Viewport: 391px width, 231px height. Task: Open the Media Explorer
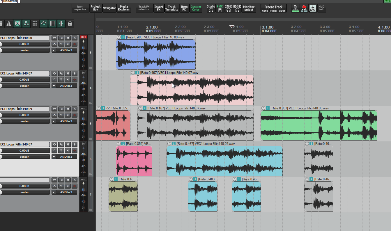[x=124, y=8]
